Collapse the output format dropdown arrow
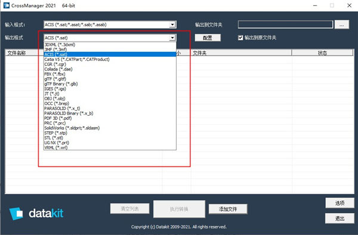Viewport: 358px width, 235px height. coord(172,38)
